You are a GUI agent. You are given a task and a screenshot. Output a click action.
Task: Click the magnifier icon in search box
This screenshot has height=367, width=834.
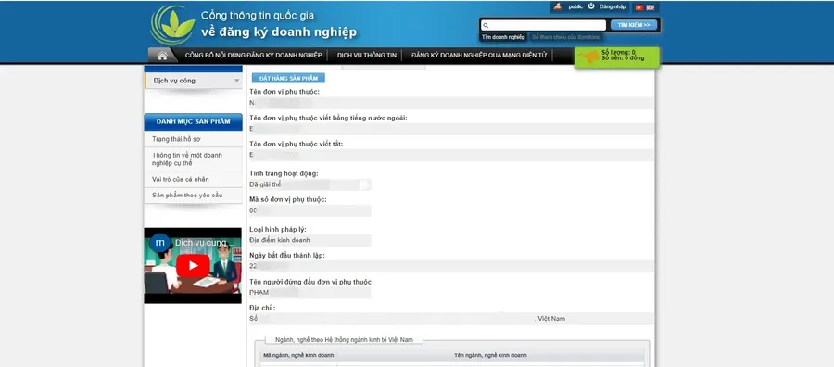point(486,25)
